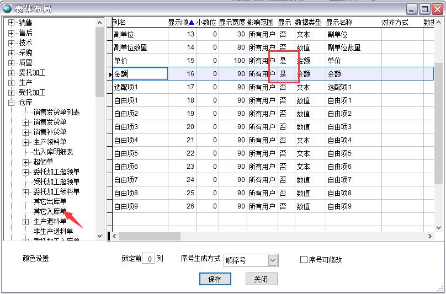Click the 关闭 button
The height and width of the screenshot is (294, 446).
point(261,279)
